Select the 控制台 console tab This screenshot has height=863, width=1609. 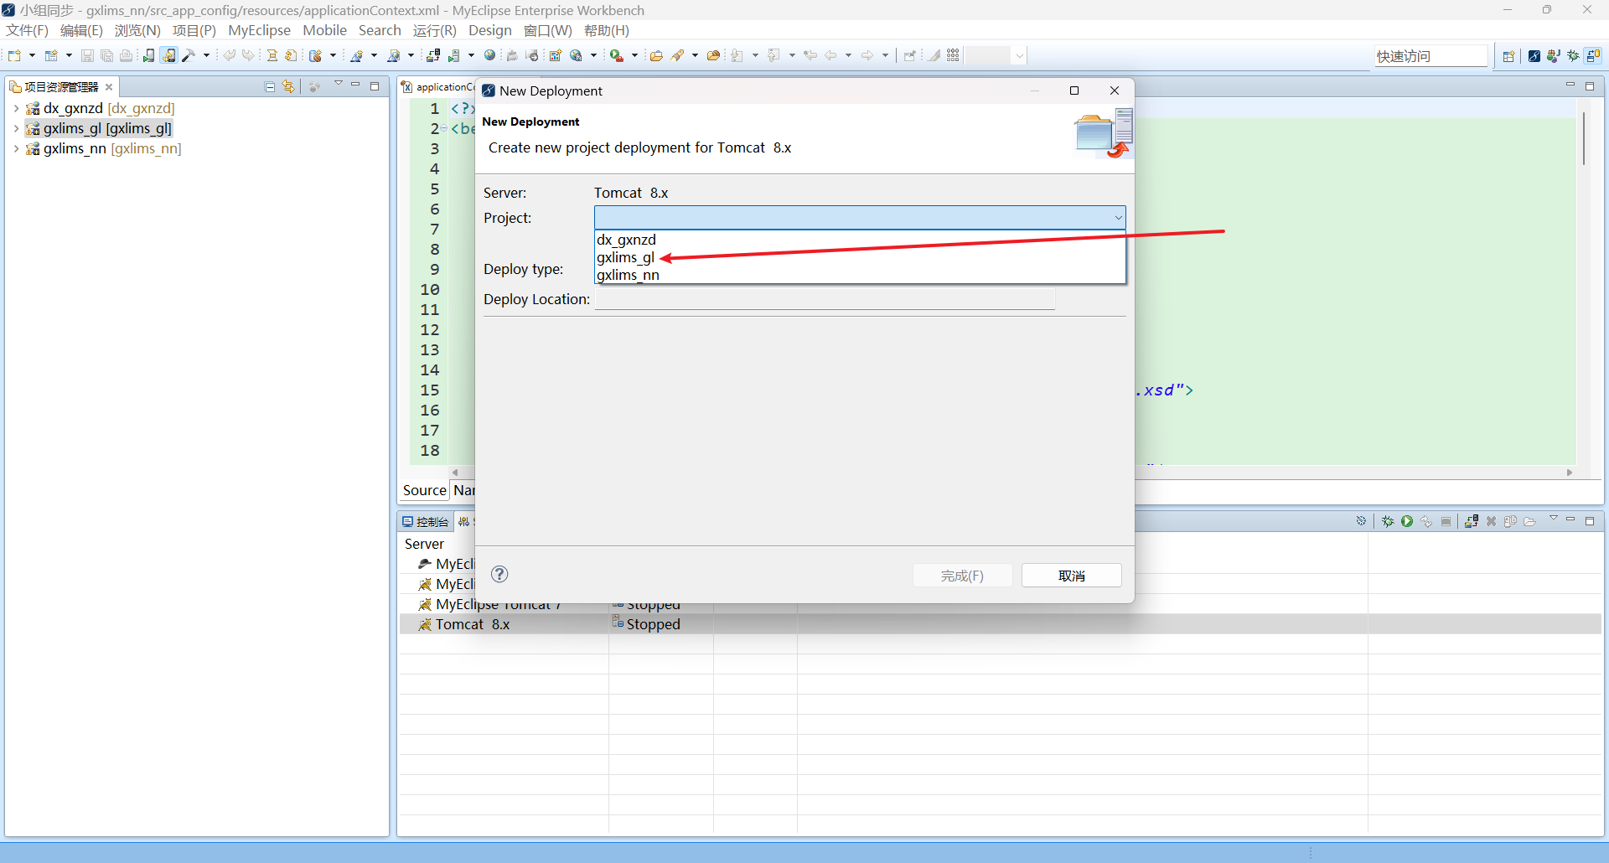[426, 521]
